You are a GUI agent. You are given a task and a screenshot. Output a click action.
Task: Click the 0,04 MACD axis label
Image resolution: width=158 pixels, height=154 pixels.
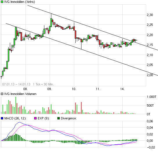150,128
